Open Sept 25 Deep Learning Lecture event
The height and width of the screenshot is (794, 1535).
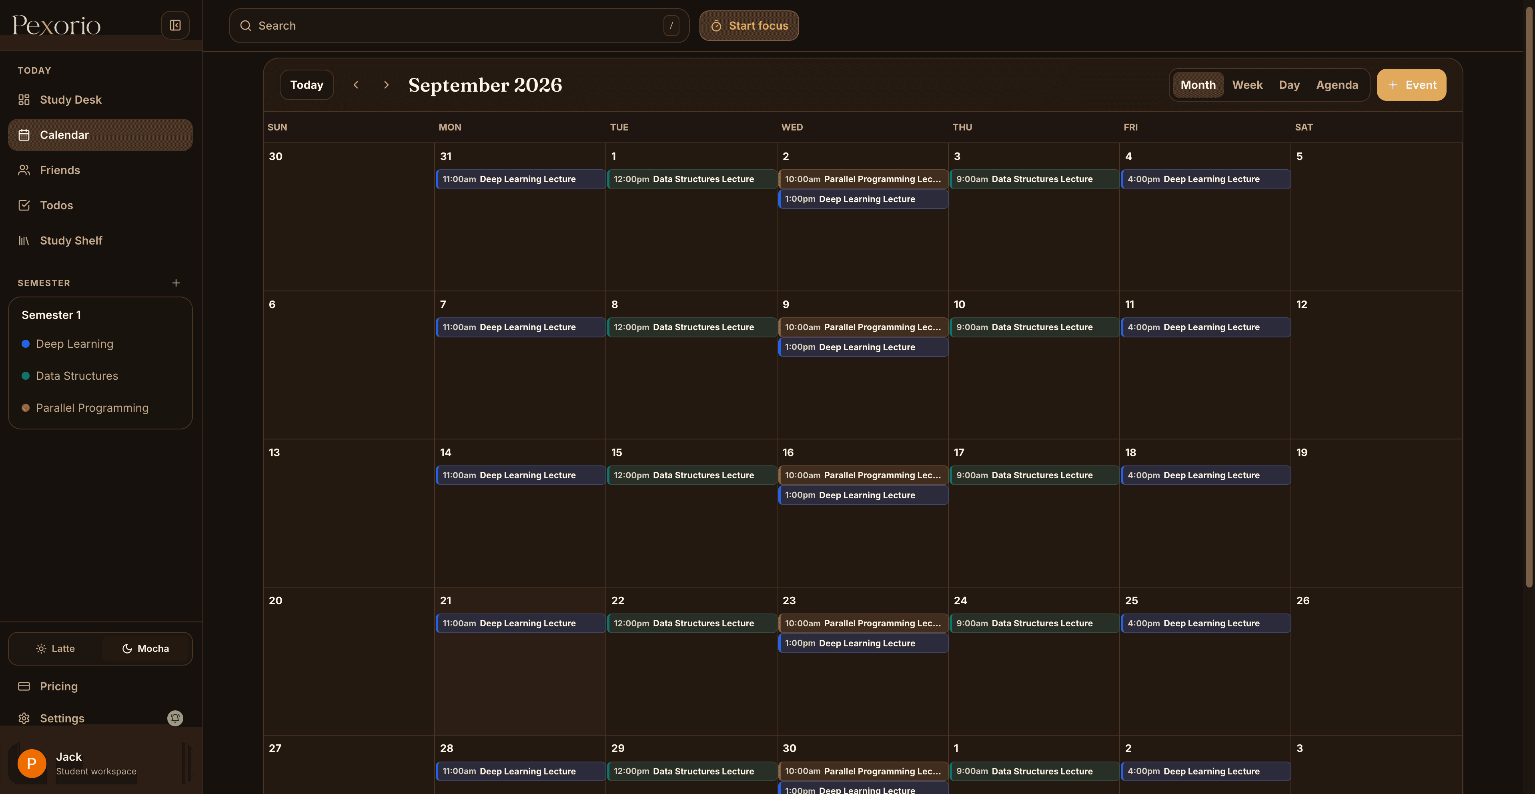pyautogui.click(x=1206, y=624)
